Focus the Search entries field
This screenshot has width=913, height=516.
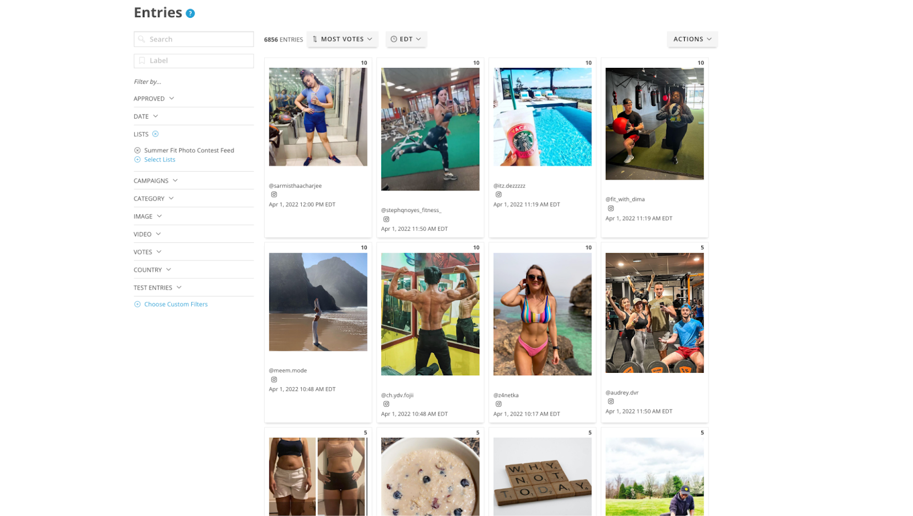(x=194, y=39)
